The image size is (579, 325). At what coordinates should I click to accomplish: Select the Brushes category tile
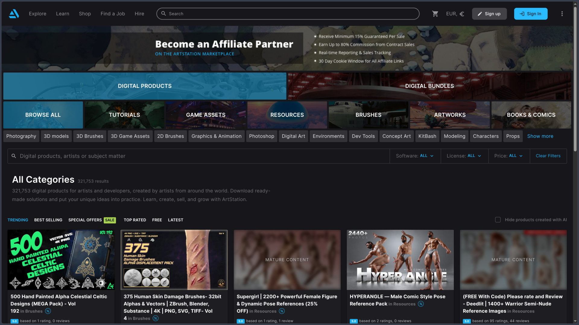(368, 115)
